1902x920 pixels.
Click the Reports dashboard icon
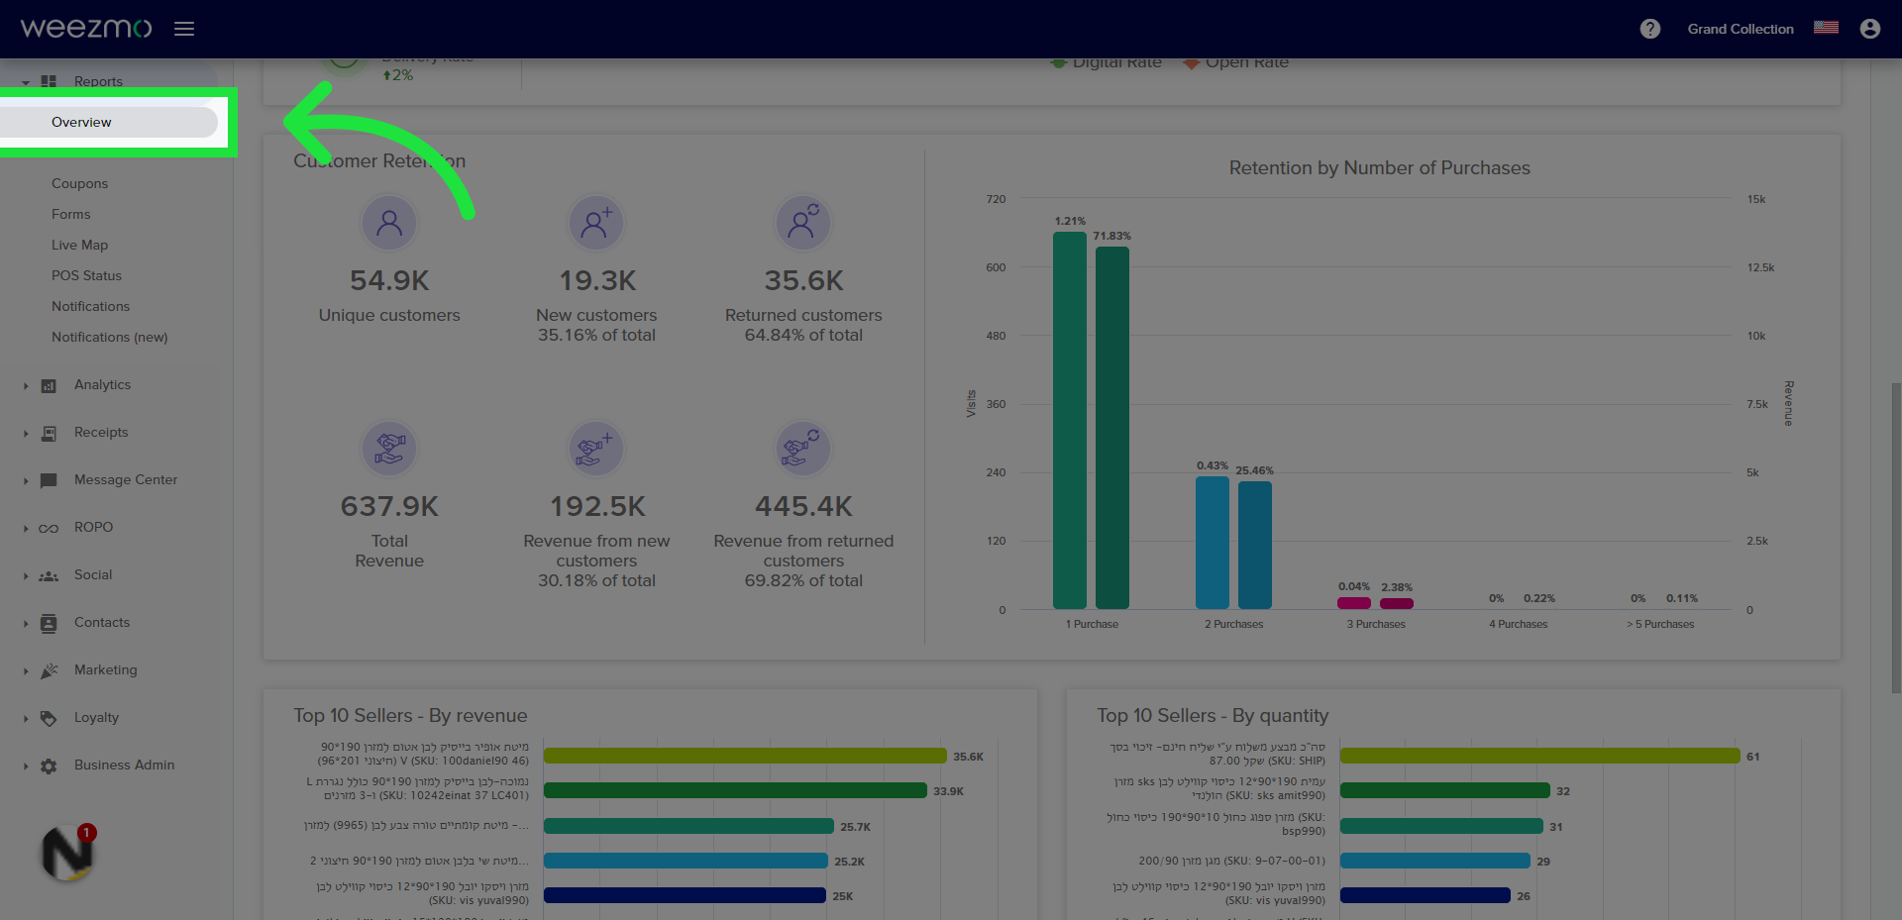pyautogui.click(x=49, y=81)
